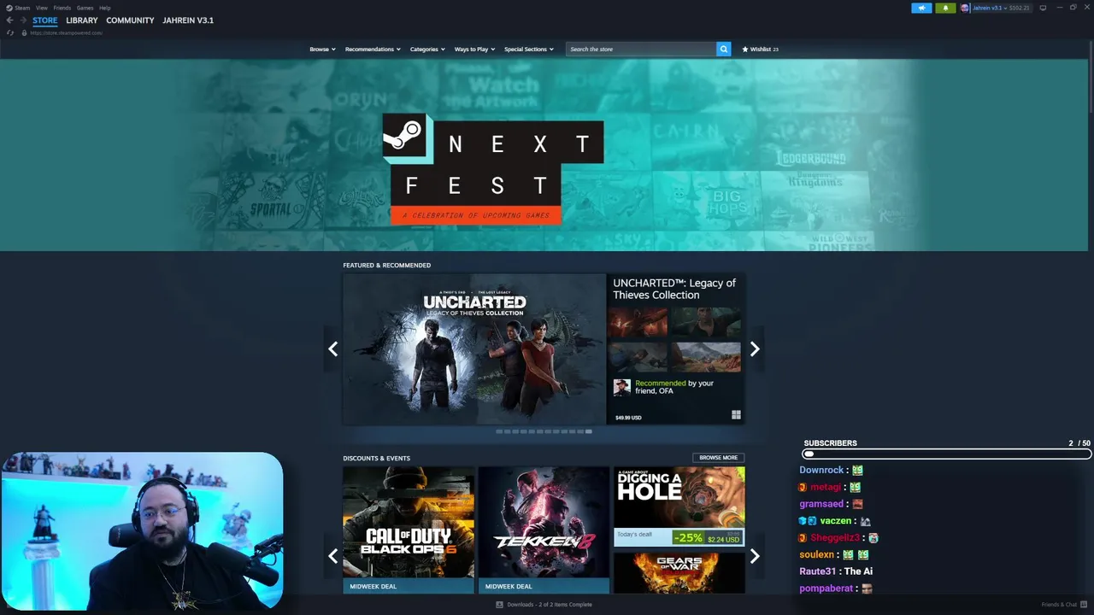The width and height of the screenshot is (1094, 615).
Task: Switch to the STORE tab
Action: click(45, 20)
